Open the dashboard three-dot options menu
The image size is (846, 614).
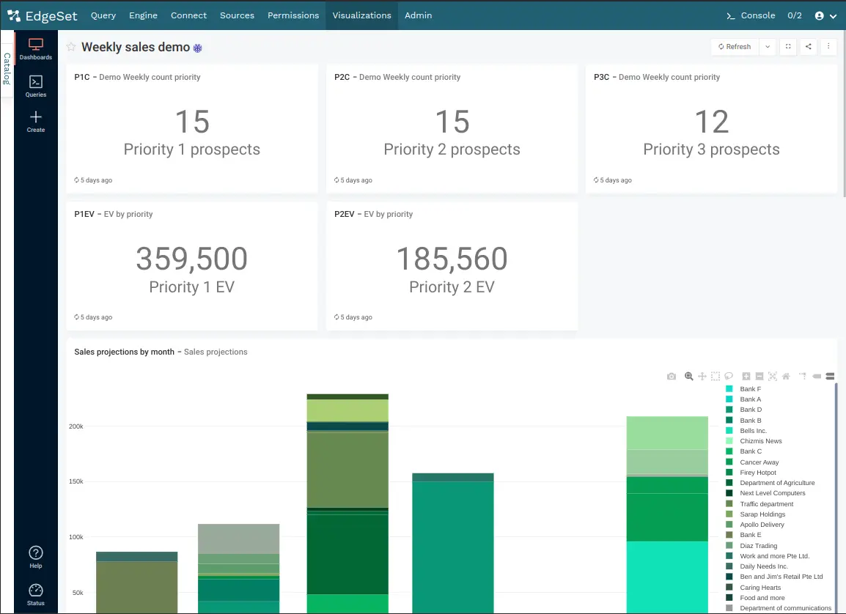tap(828, 46)
